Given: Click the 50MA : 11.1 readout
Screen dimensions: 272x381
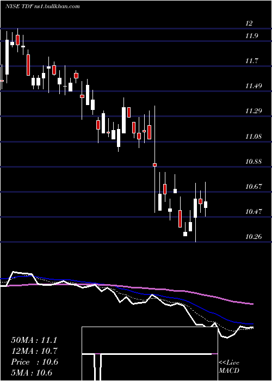Looking at the screenshot, I should tap(34, 340).
